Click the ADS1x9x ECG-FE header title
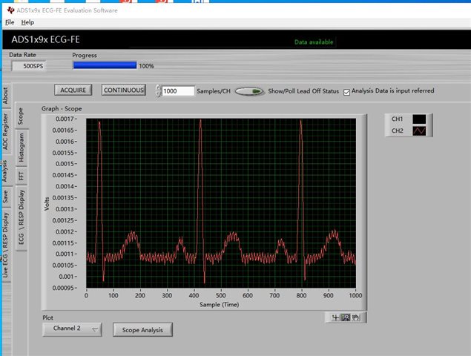471x356 pixels. tap(46, 39)
